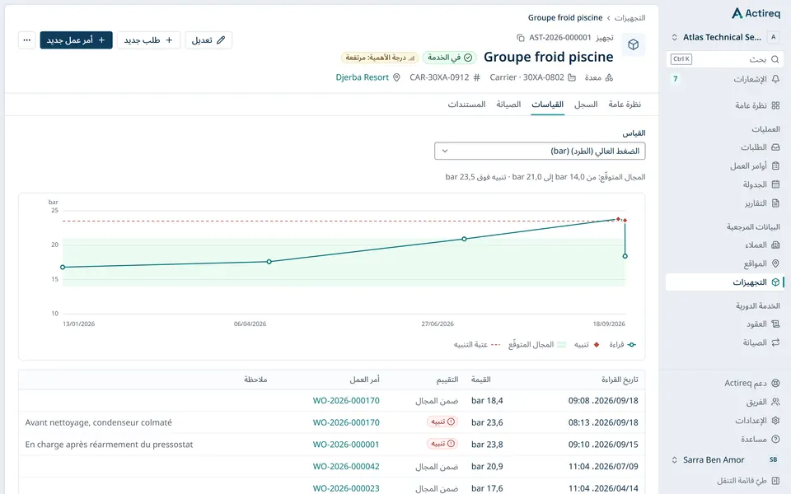Image resolution: width=791 pixels, height=494 pixels.
Task: Click the maintenance arrows icon in sidebar
Action: 775,343
